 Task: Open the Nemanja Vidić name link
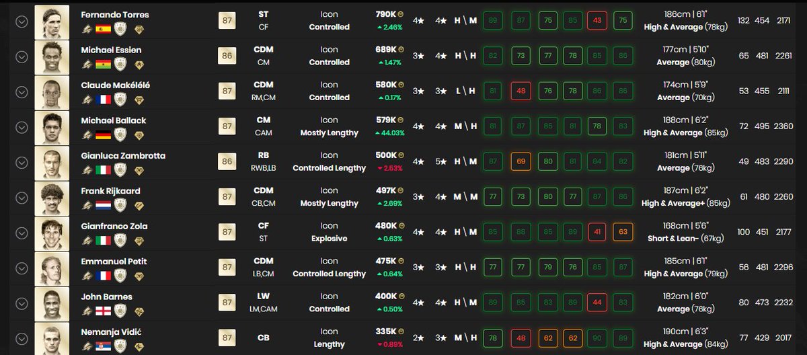[112, 332]
